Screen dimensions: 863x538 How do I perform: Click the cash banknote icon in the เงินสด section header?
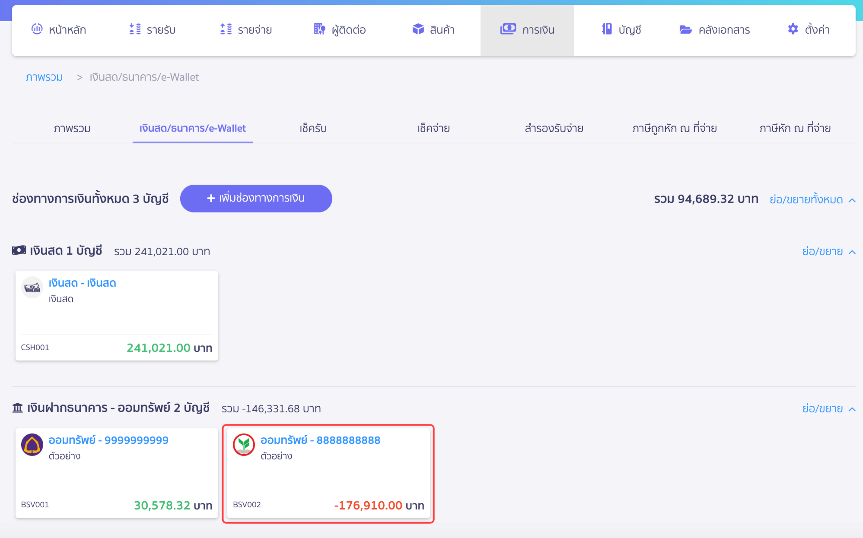coord(19,250)
